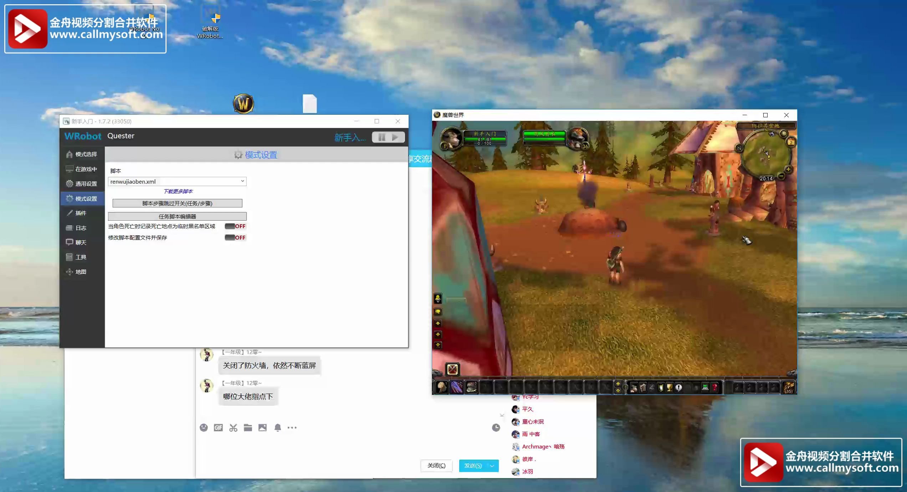Open 工具 sidebar item
The height and width of the screenshot is (492, 907).
(82, 257)
